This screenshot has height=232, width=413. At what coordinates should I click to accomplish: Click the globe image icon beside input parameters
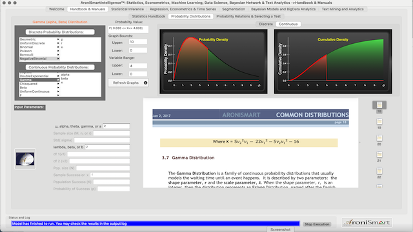[x=25, y=159]
